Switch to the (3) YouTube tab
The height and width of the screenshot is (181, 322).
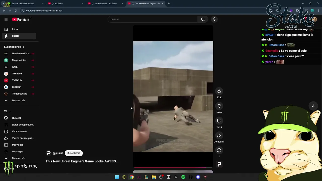[x=66, y=4]
